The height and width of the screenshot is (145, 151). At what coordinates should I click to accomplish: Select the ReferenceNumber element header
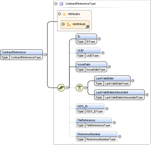(97, 134)
